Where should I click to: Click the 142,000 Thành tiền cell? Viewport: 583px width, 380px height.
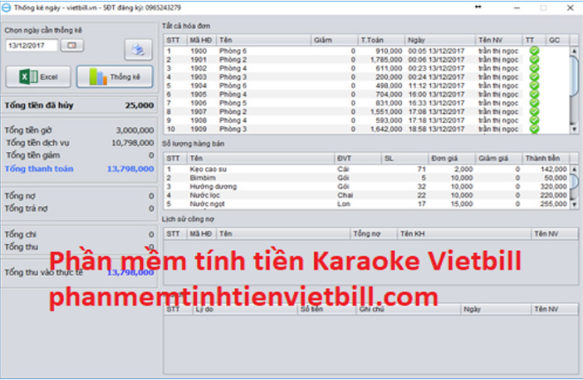click(554, 169)
